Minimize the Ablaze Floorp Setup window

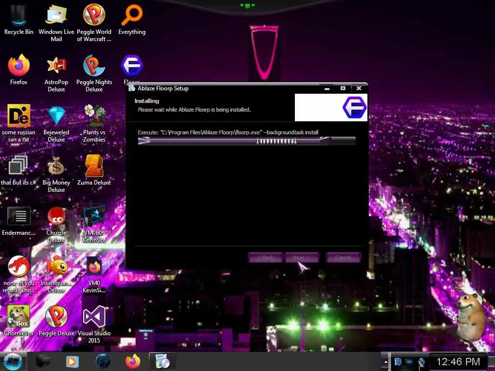(327, 89)
